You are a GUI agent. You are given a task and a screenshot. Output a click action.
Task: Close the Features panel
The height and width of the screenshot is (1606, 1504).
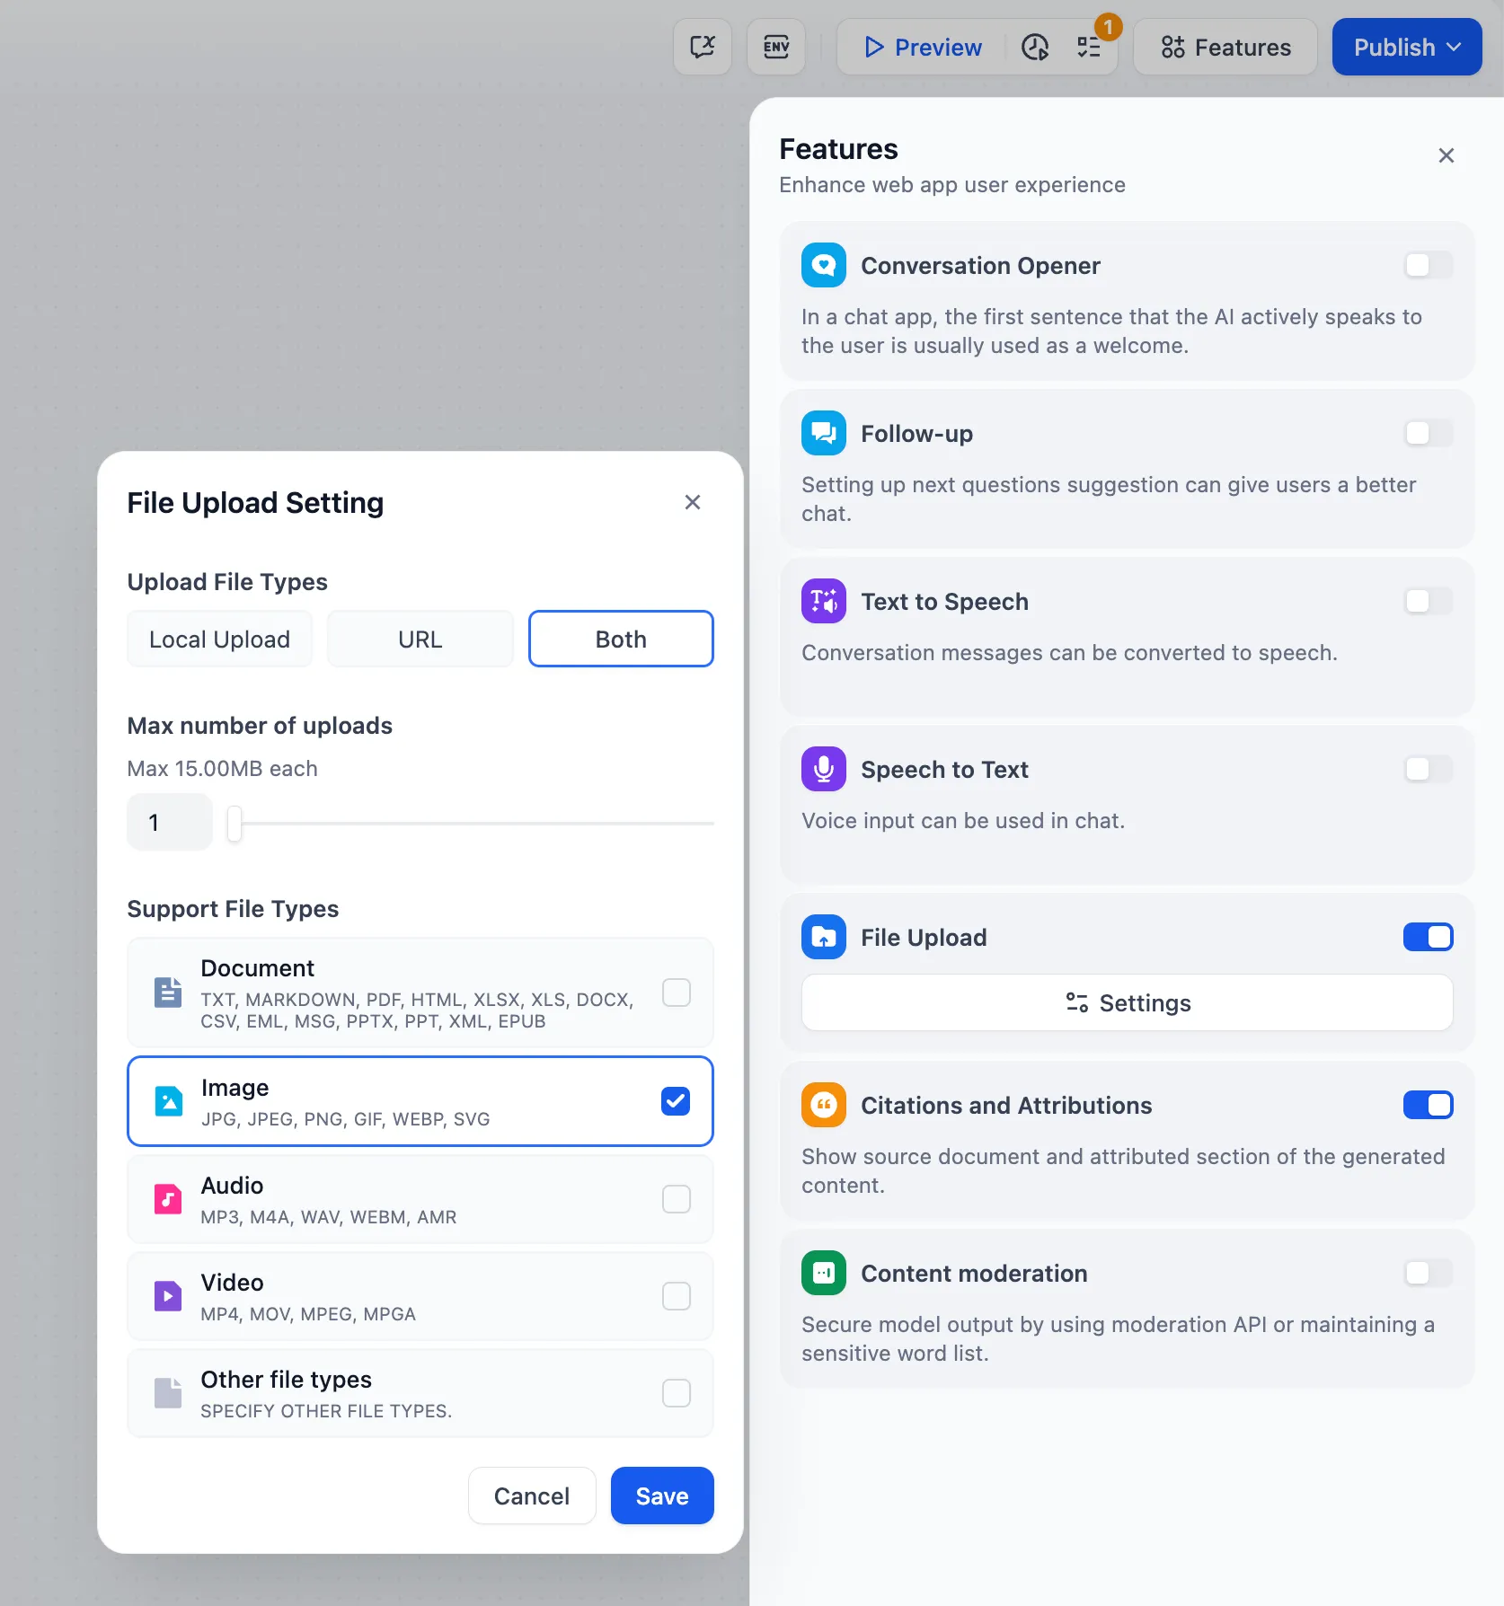tap(1446, 155)
